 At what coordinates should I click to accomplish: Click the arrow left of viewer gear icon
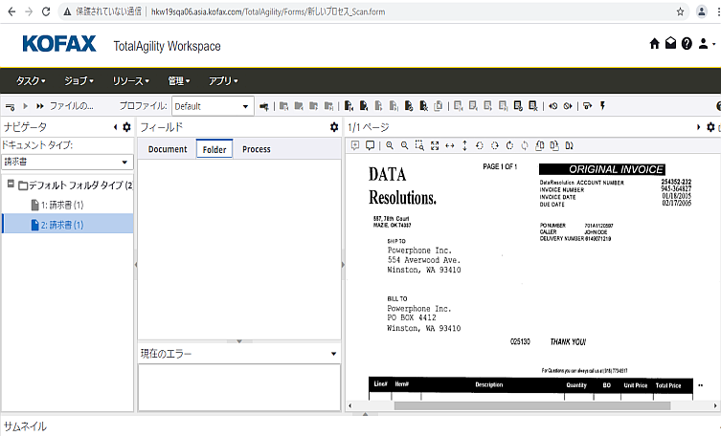pyautogui.click(x=698, y=127)
